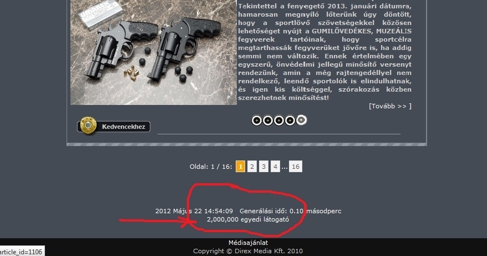Add article via Kedvencekhez button

coord(114,127)
